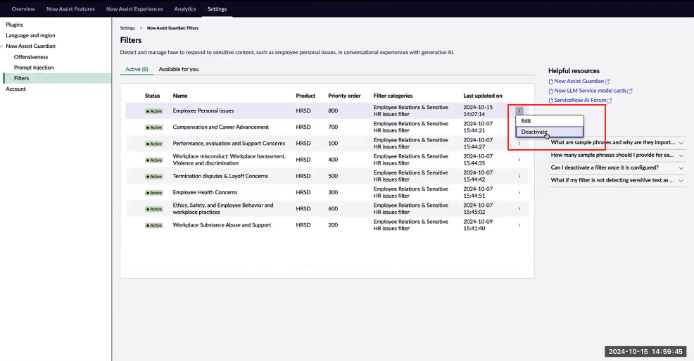Click the Ethics, Safety, and Employee Behavior name
694x361 pixels.
223,209
